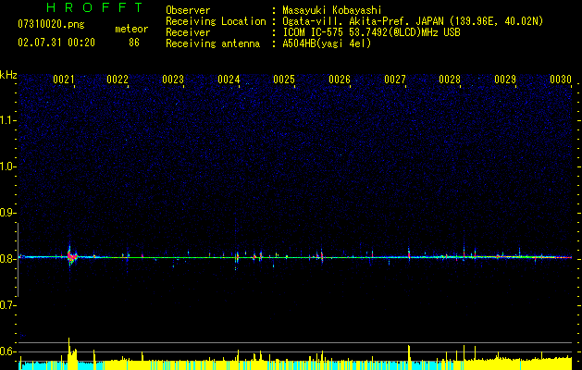Screen dimensions: 582x370
Task: Select the observer name Masayuki Kobayashi
Action: click(x=332, y=10)
